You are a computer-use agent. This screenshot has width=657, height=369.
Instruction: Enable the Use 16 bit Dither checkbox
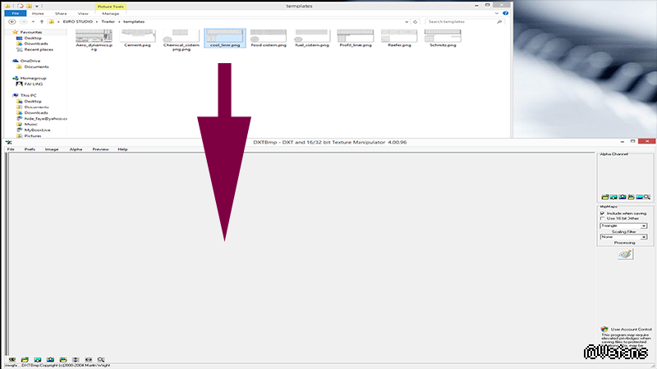[x=603, y=218]
